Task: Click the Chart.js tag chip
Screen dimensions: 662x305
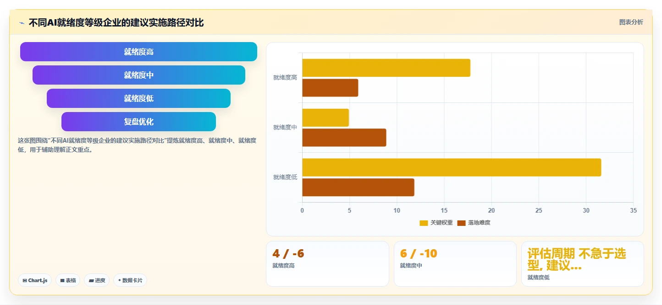Action: [x=35, y=280]
